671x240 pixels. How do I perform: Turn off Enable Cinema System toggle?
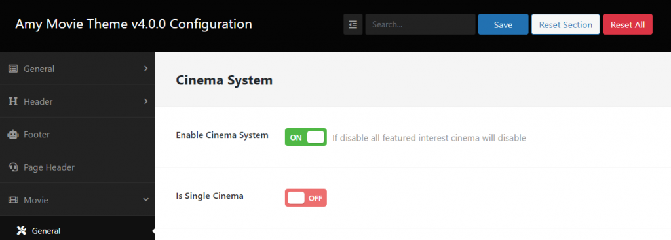click(x=306, y=137)
